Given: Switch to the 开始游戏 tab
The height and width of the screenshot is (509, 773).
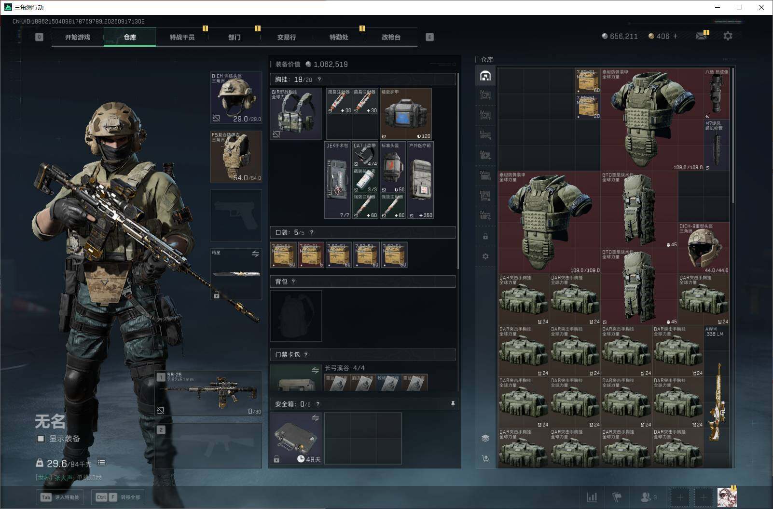Looking at the screenshot, I should pyautogui.click(x=78, y=37).
